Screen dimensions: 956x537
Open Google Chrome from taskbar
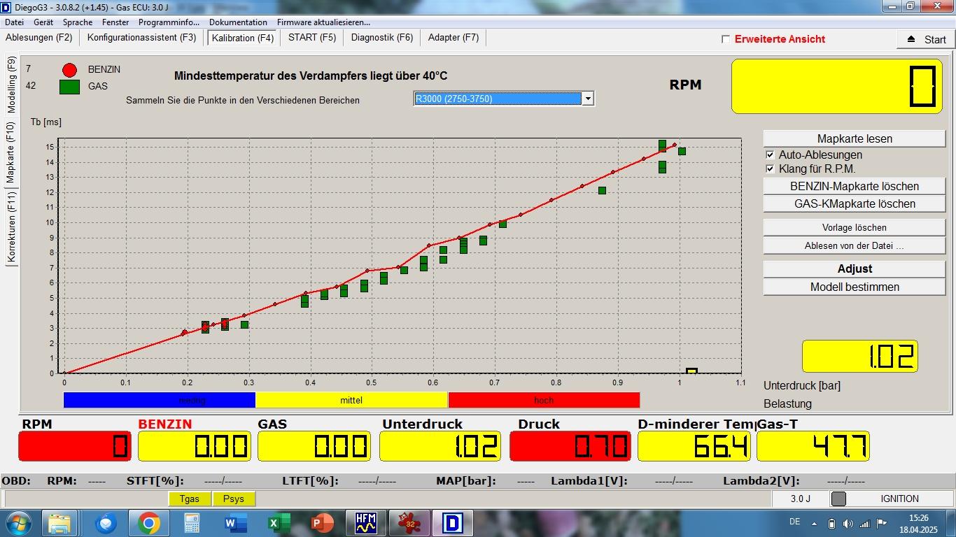(148, 523)
